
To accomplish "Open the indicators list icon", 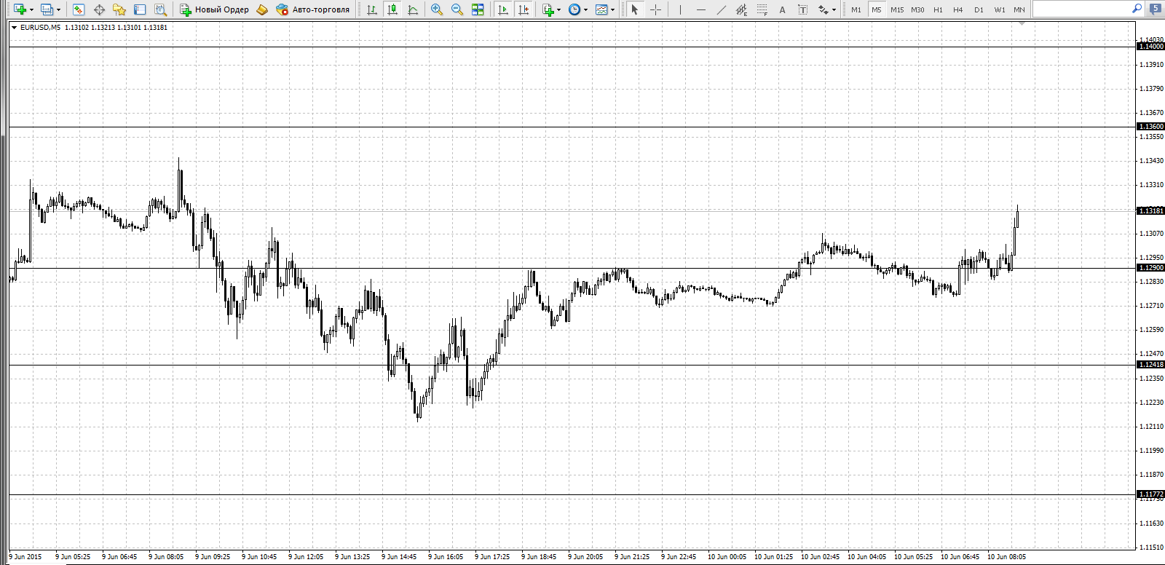I will point(548,9).
